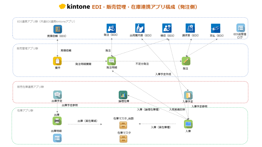Click the 在庫マスタ_総数 drawer icon
This screenshot has width=262, height=147.
coord(123,125)
